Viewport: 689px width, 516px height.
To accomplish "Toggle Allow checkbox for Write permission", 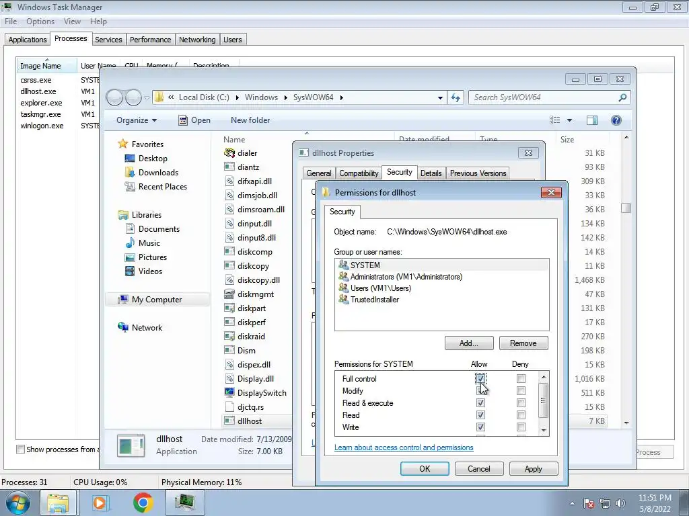I will tap(480, 427).
